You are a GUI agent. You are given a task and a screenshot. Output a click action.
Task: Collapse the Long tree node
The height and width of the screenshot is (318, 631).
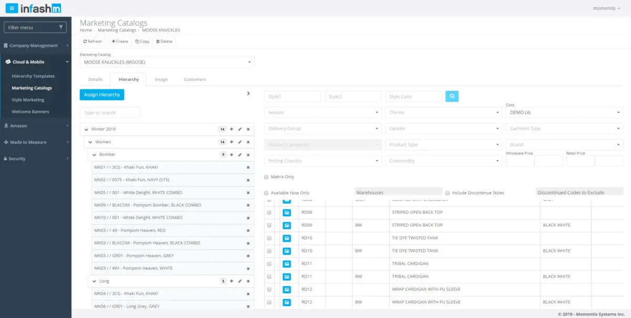pyautogui.click(x=95, y=281)
